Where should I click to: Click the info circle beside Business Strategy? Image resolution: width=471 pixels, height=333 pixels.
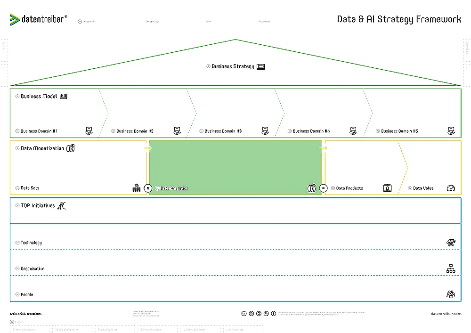click(208, 66)
